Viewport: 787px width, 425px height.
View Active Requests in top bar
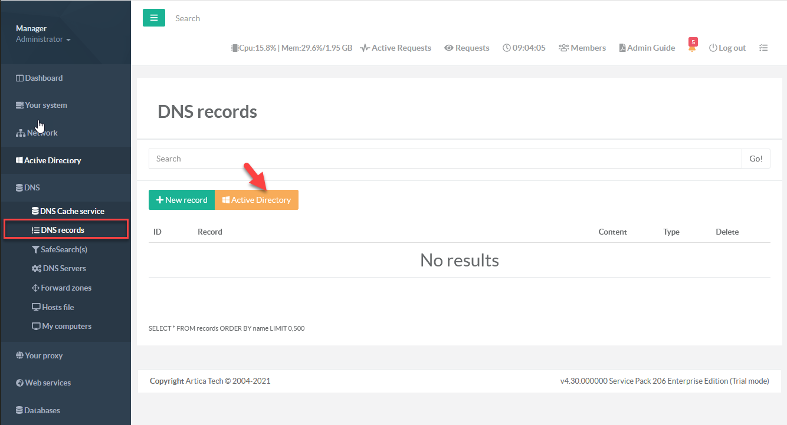coord(396,48)
